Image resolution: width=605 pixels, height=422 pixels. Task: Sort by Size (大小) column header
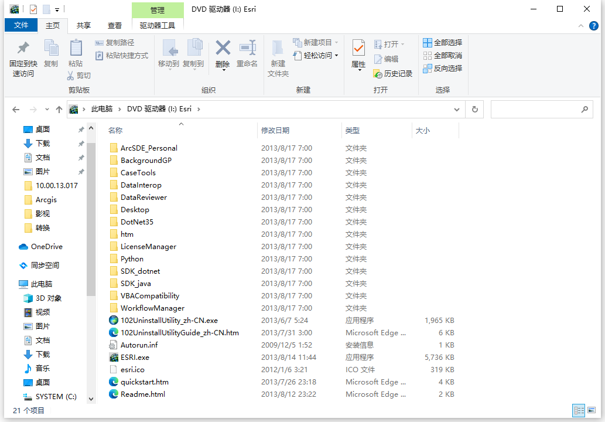click(423, 131)
